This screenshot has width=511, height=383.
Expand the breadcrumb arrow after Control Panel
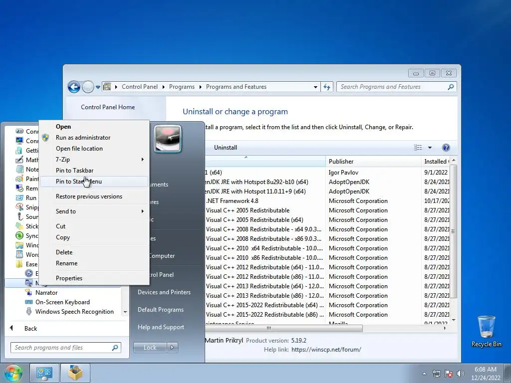[x=163, y=87]
